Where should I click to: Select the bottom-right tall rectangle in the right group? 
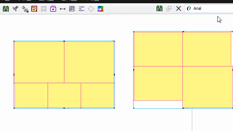208,87
